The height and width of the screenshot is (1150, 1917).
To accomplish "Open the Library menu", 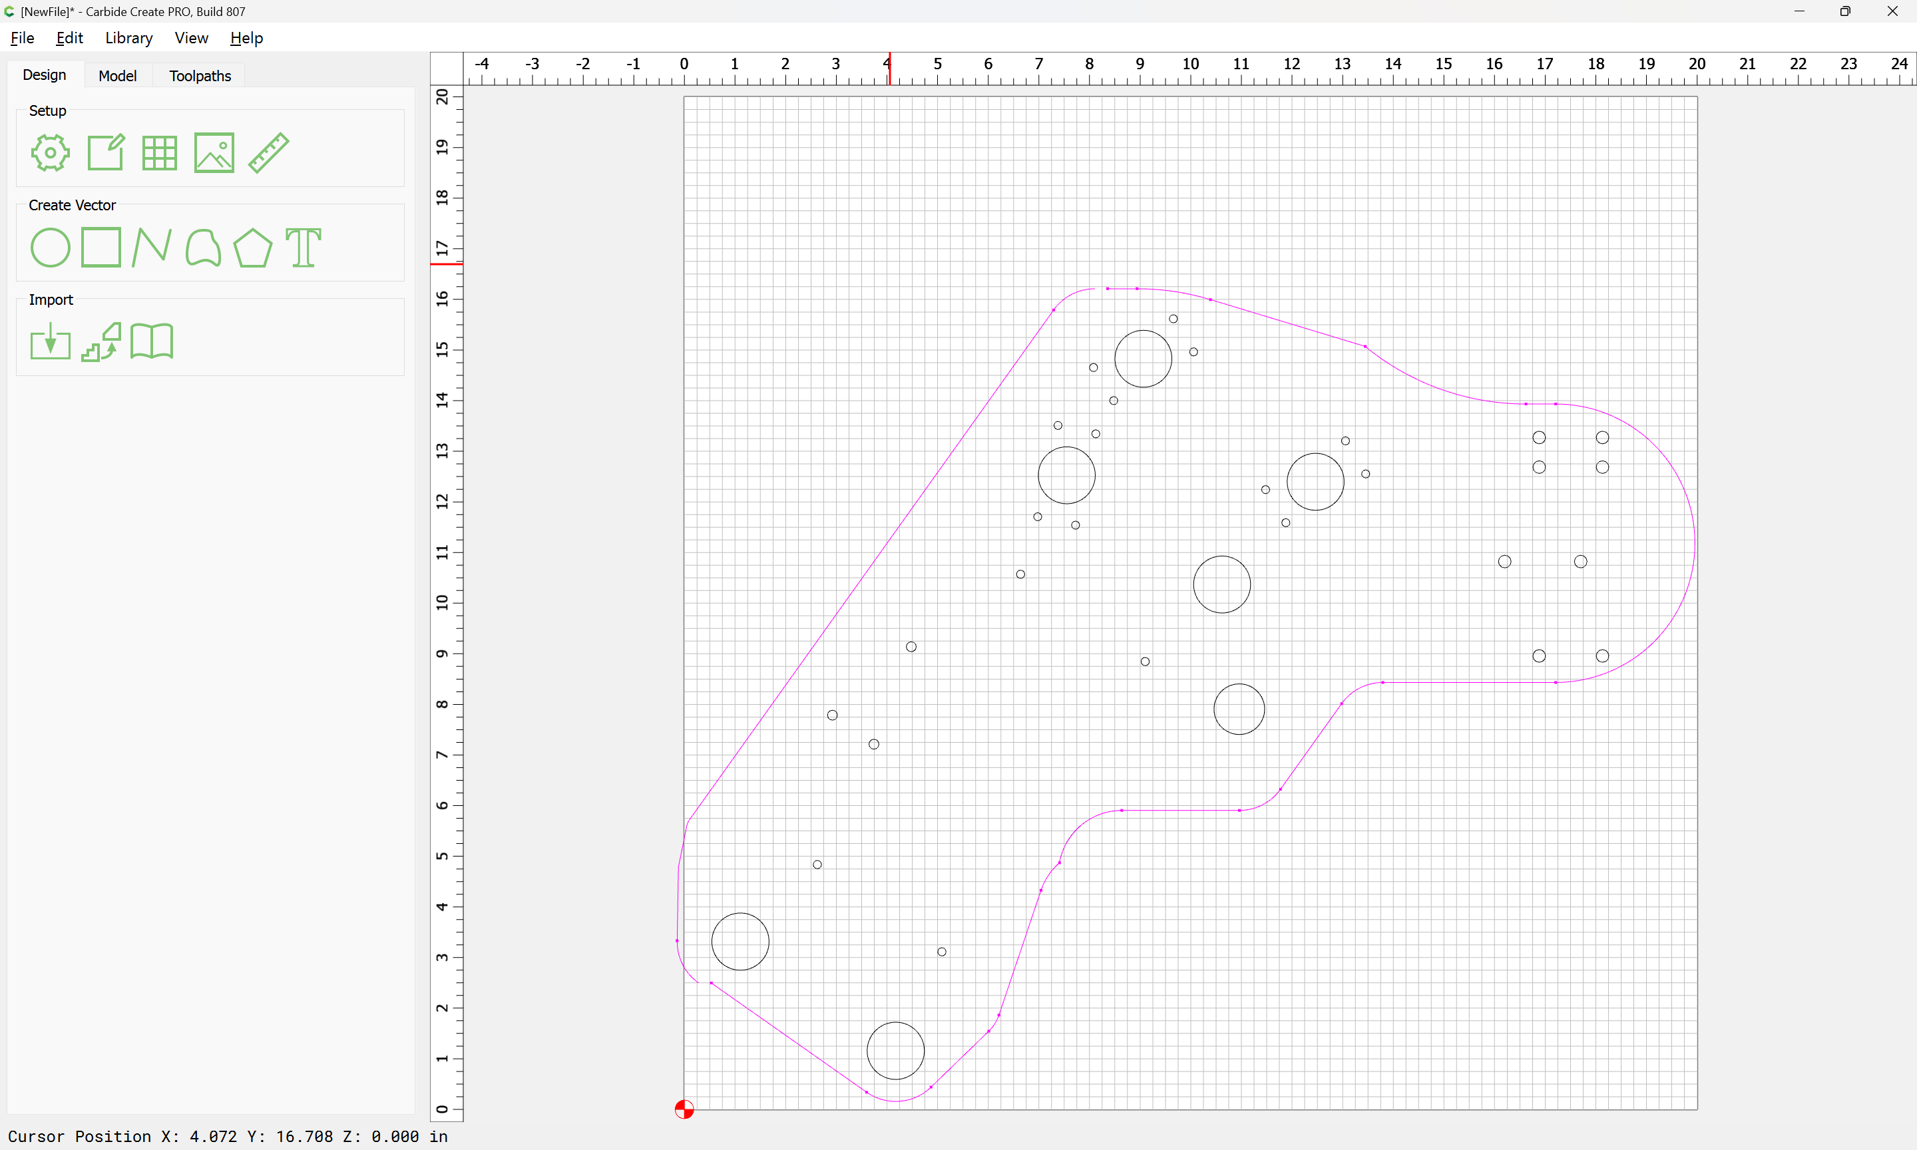I will 128,38.
